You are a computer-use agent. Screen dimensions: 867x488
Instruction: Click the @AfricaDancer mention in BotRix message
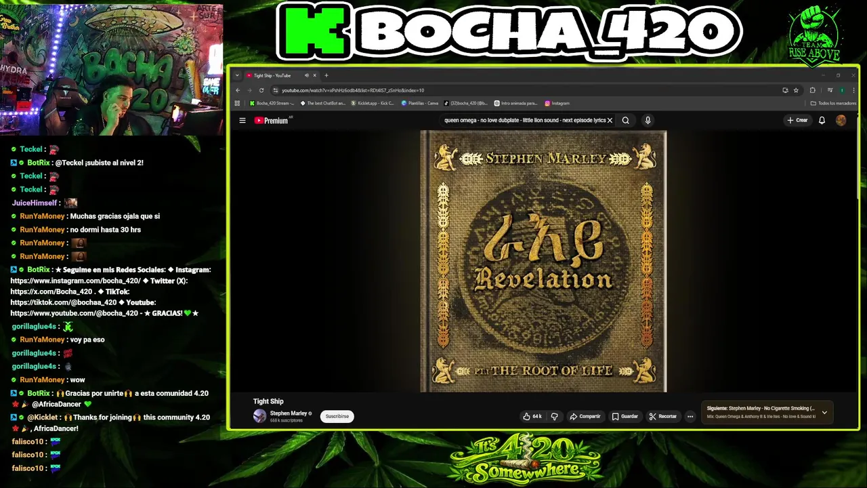click(x=56, y=404)
